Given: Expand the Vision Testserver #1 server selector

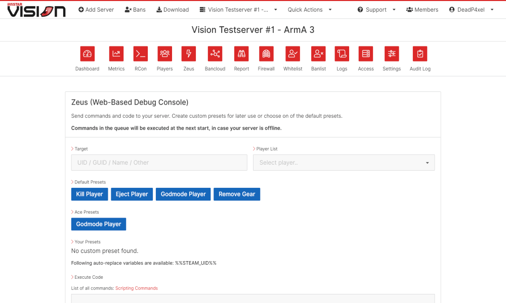Looking at the screenshot, I should (238, 10).
